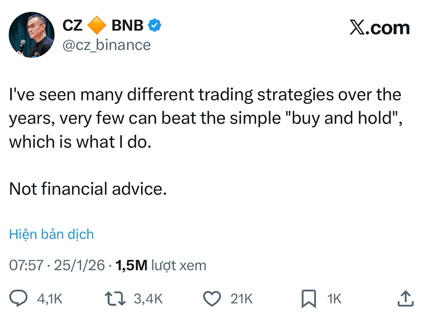Open CZ's profile picture
The image size is (426, 314).
(31, 35)
